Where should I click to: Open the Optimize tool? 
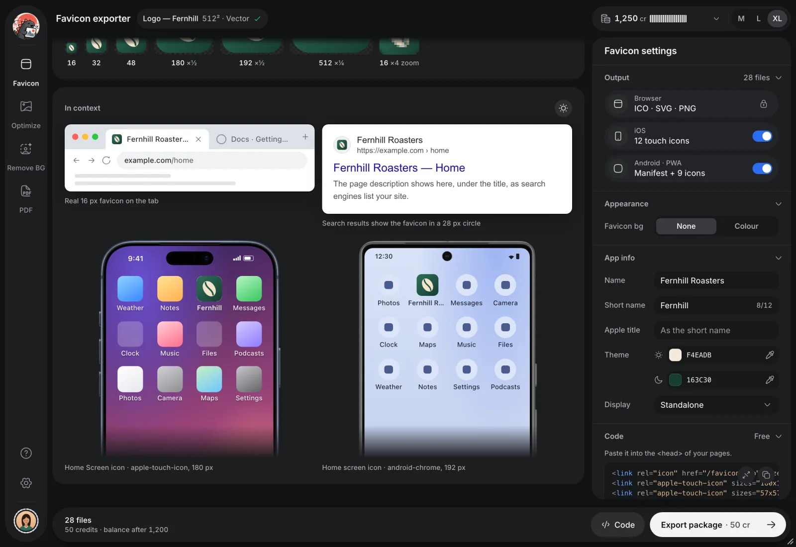click(x=26, y=115)
